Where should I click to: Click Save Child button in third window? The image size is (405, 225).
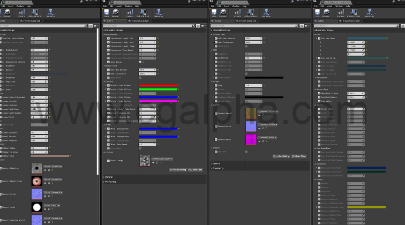click(x=299, y=156)
